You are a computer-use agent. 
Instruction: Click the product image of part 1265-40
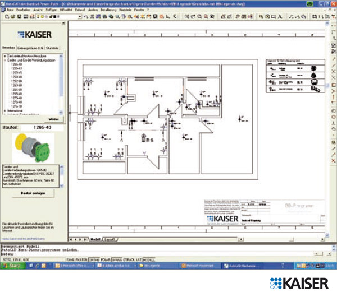coord(27,147)
